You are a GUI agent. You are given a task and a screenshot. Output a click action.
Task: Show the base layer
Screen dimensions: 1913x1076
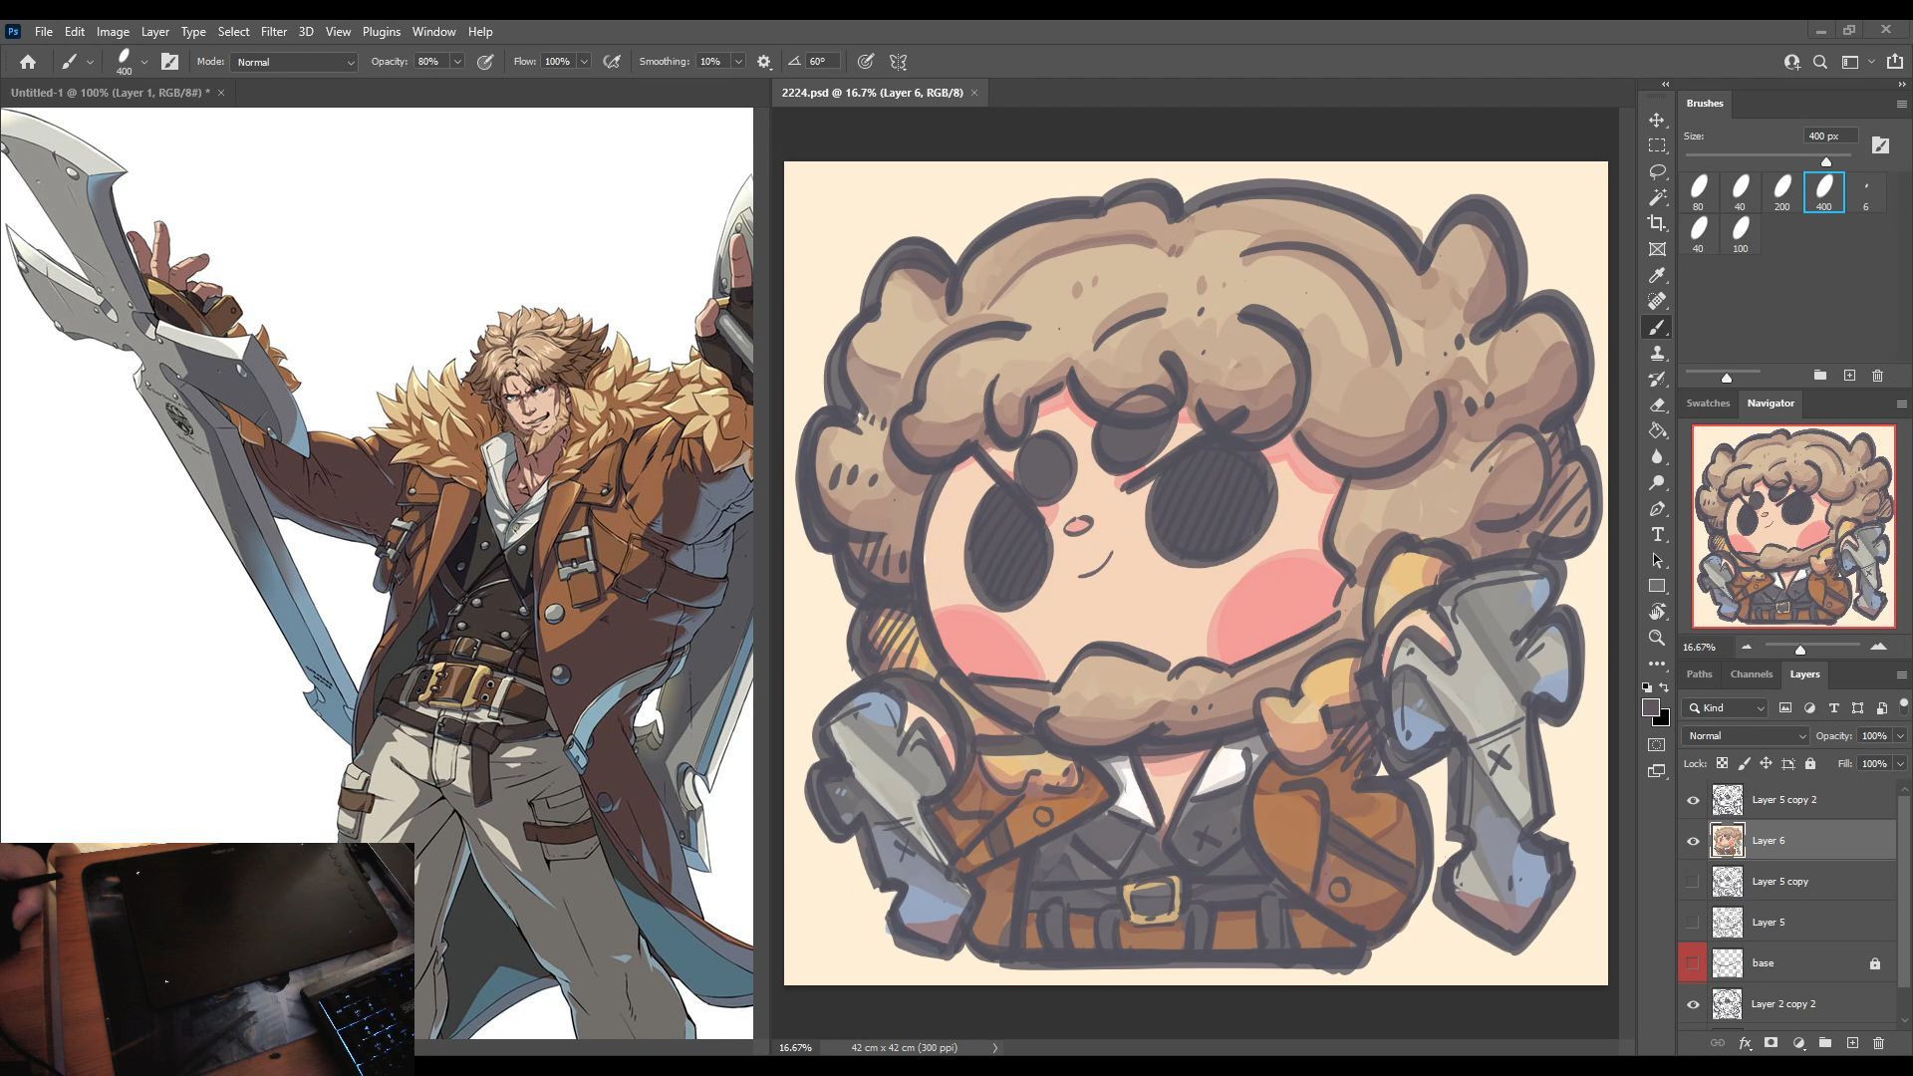point(1693,963)
